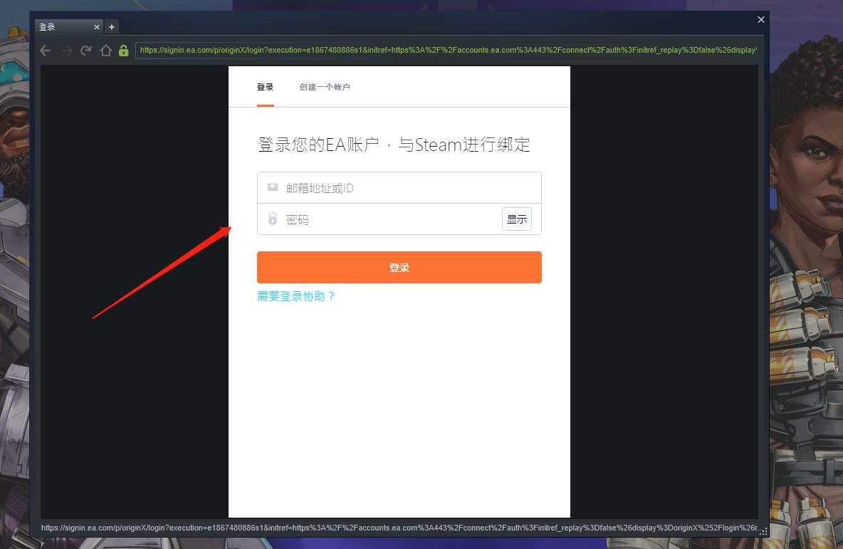Open the 需要登录协助？ help link
The height and width of the screenshot is (549, 843).
[x=295, y=296]
